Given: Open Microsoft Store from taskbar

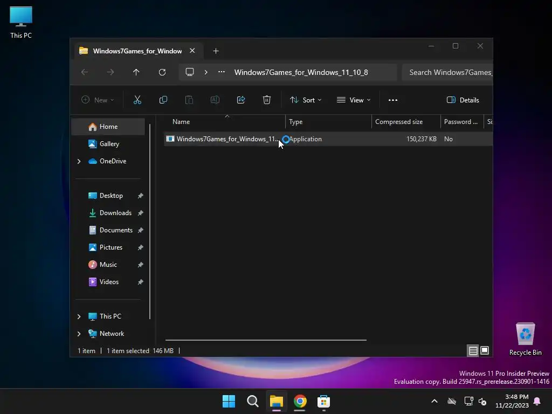Looking at the screenshot, I should pos(323,401).
